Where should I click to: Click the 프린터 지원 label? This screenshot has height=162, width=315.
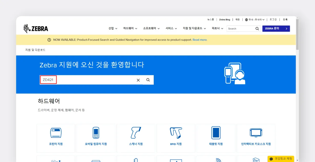click(56, 144)
